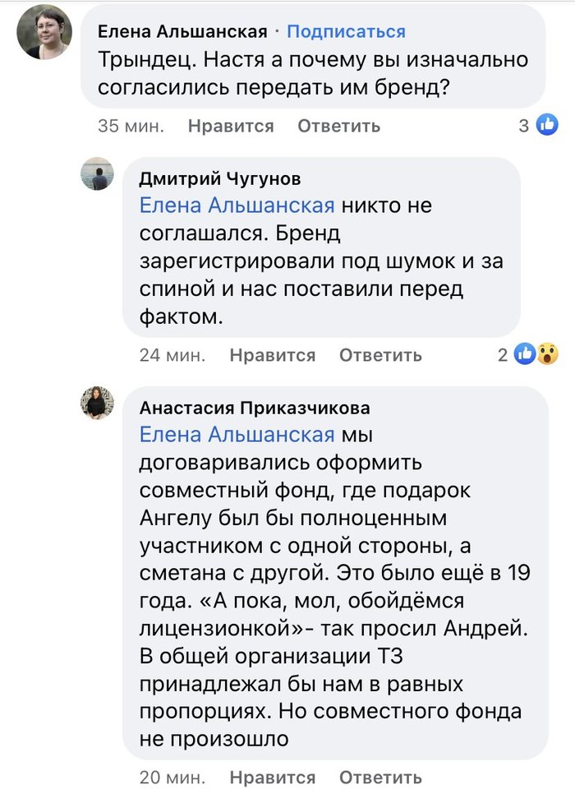Click Подписаться next to Елена Альшанская
This screenshot has width=575, height=794.
click(x=346, y=31)
